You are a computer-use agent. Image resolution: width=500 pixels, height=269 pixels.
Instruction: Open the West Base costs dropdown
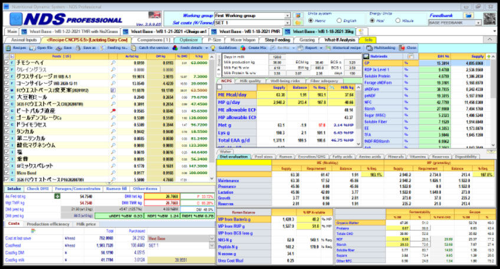[x=212, y=238]
